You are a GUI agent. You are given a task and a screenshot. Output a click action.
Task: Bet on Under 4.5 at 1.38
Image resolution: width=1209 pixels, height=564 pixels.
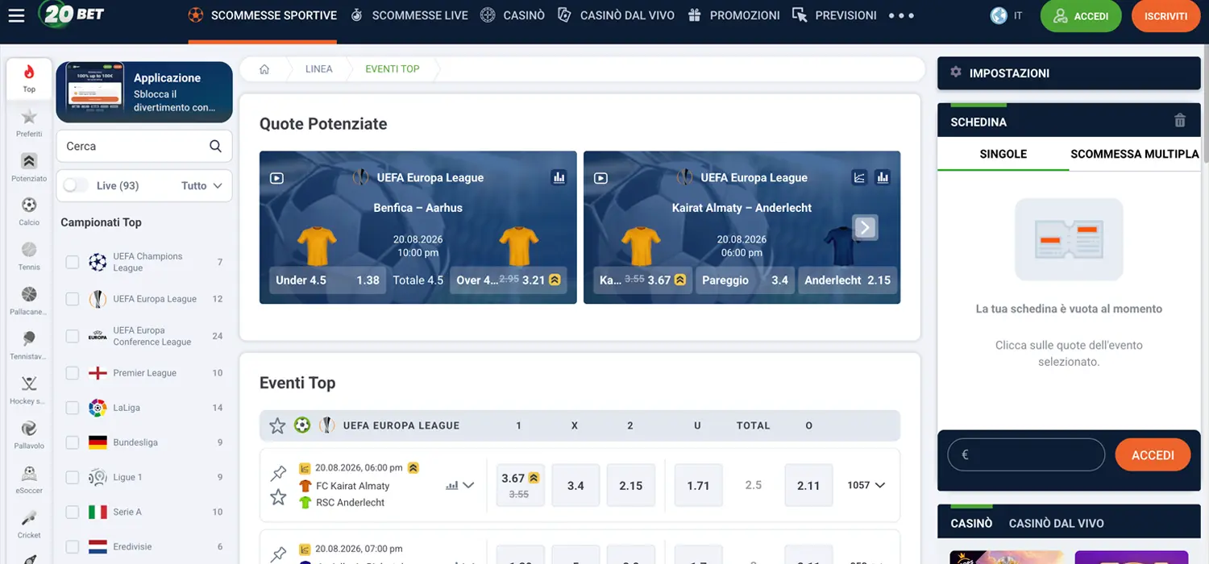[327, 280]
